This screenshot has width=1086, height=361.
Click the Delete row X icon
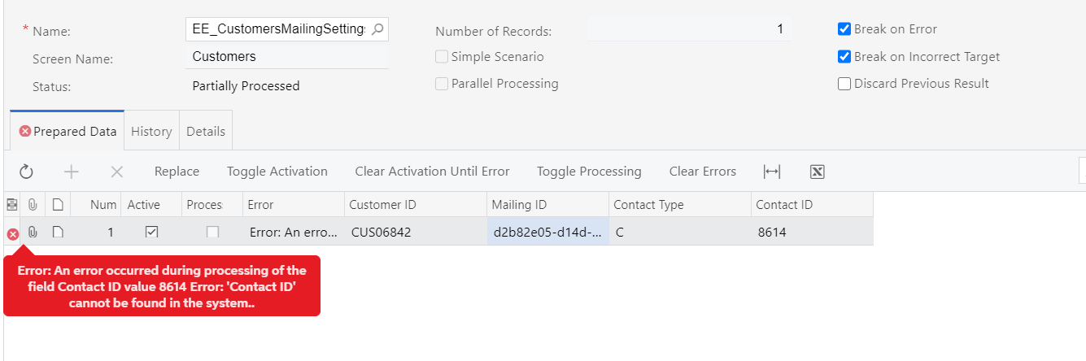tap(116, 172)
